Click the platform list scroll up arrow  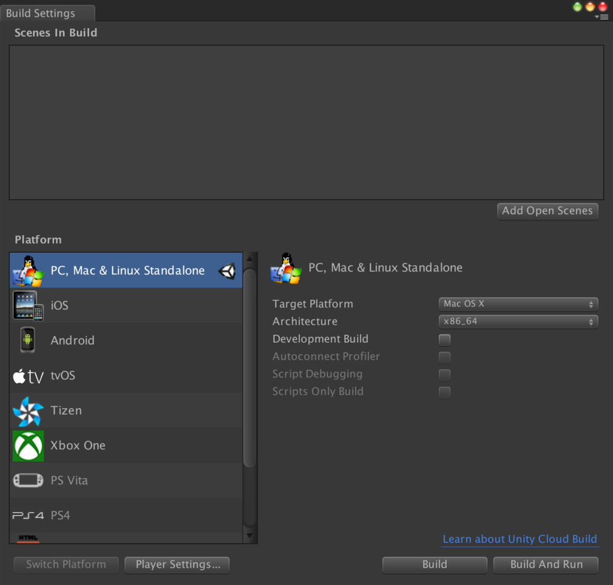[250, 259]
